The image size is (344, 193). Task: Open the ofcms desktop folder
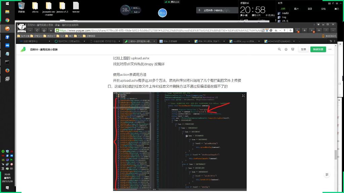pos(35,7)
